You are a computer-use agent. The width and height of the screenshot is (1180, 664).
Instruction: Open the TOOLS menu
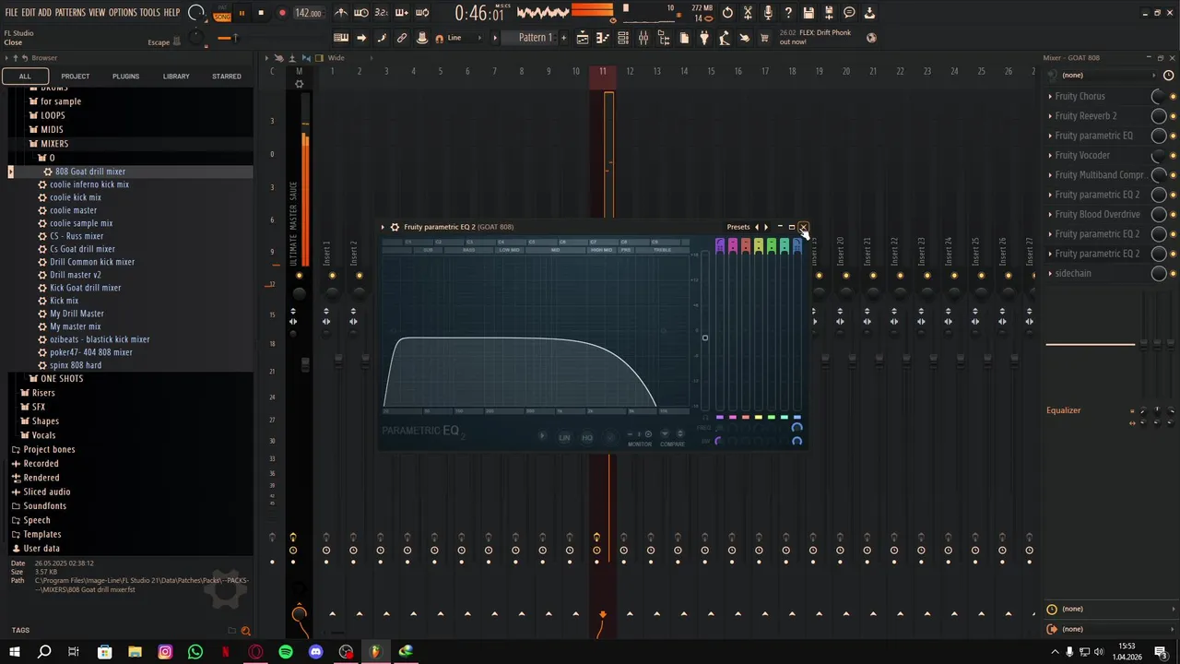pyautogui.click(x=149, y=13)
